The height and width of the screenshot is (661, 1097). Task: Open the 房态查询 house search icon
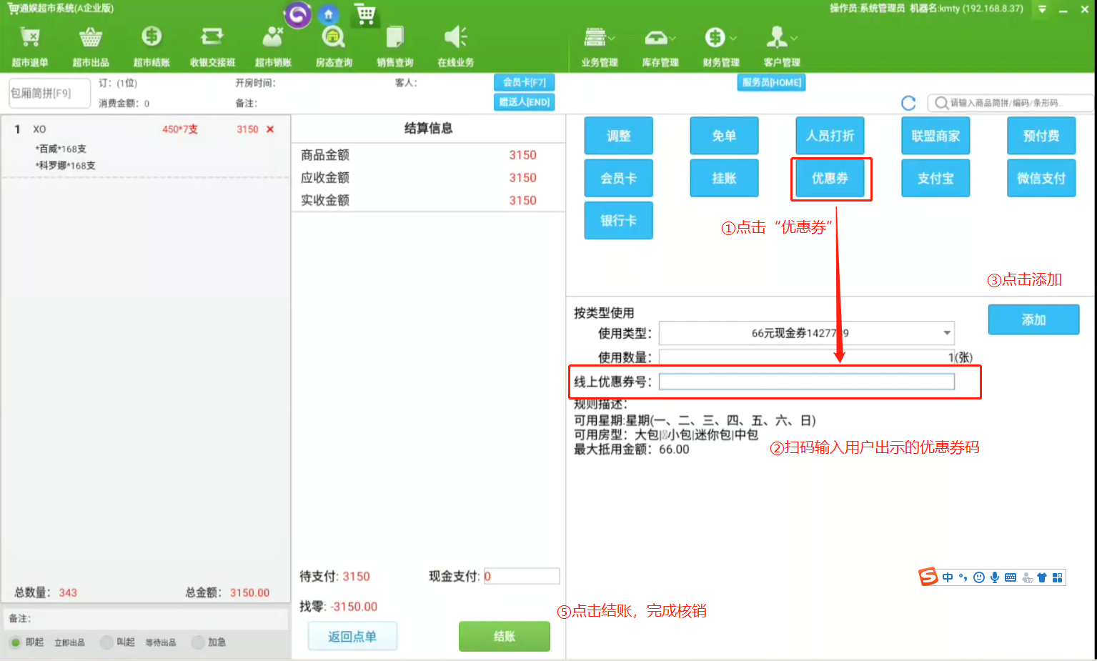click(334, 37)
